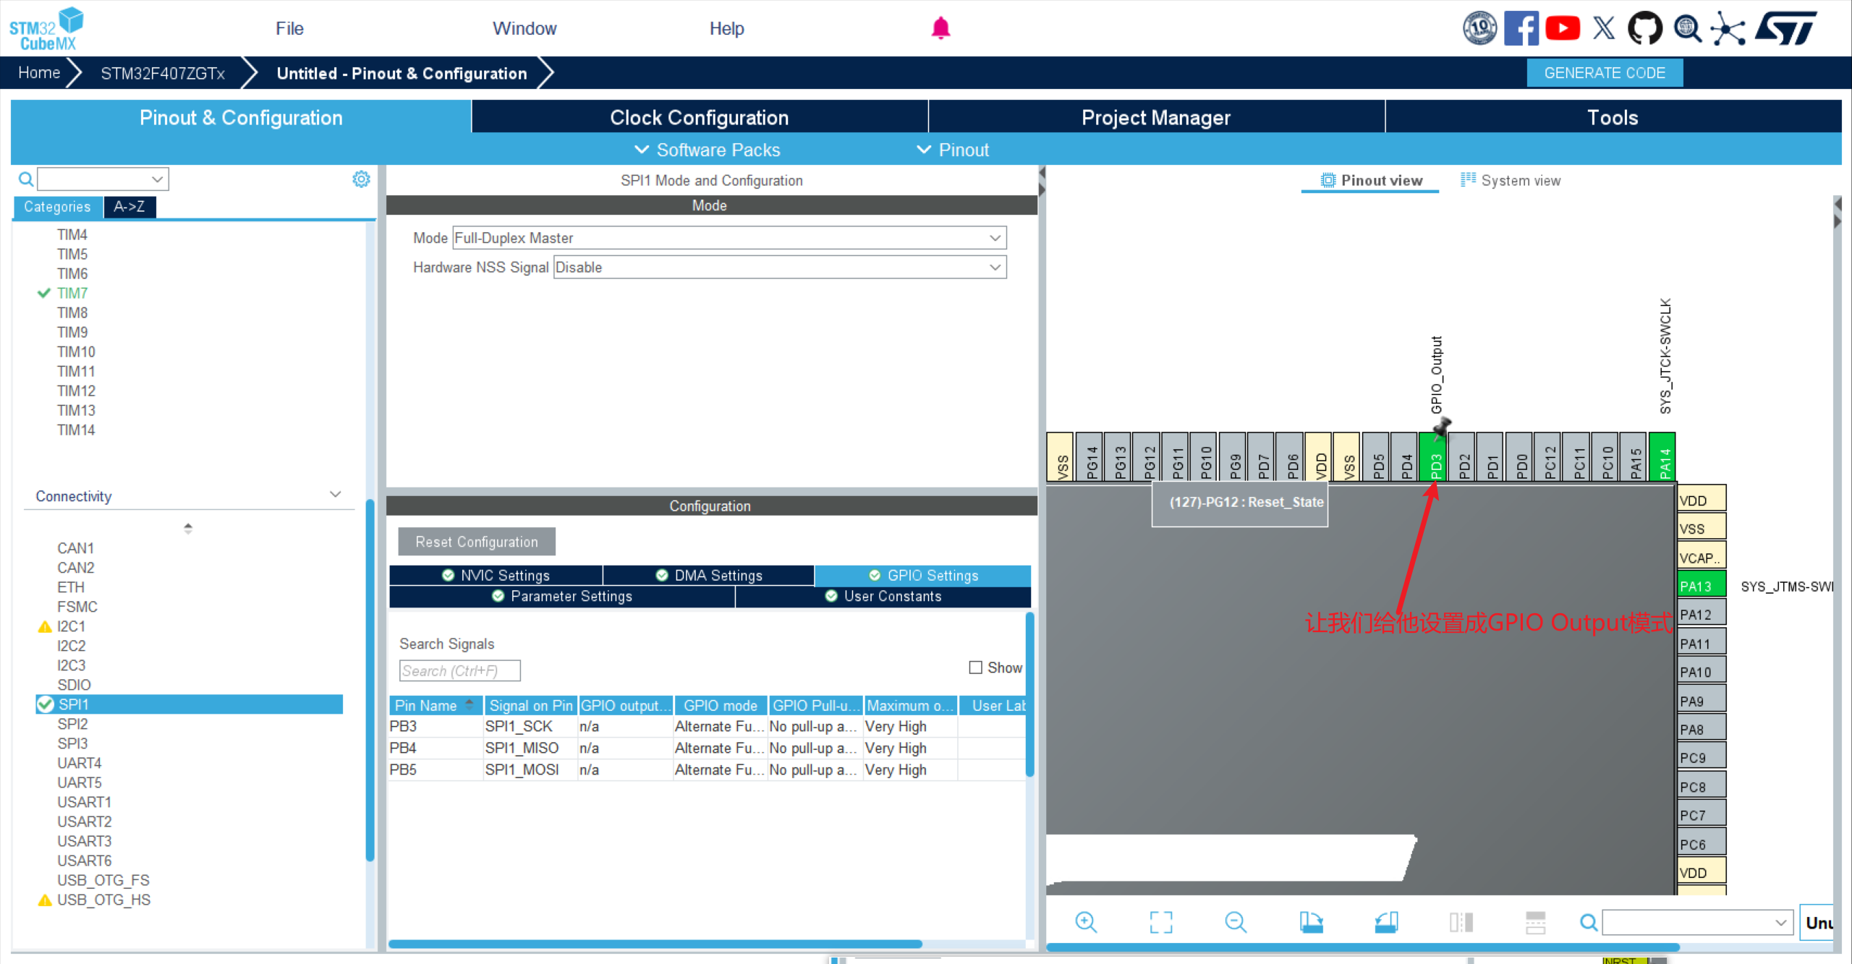
Task: Open the YouTube icon link
Action: [1563, 28]
